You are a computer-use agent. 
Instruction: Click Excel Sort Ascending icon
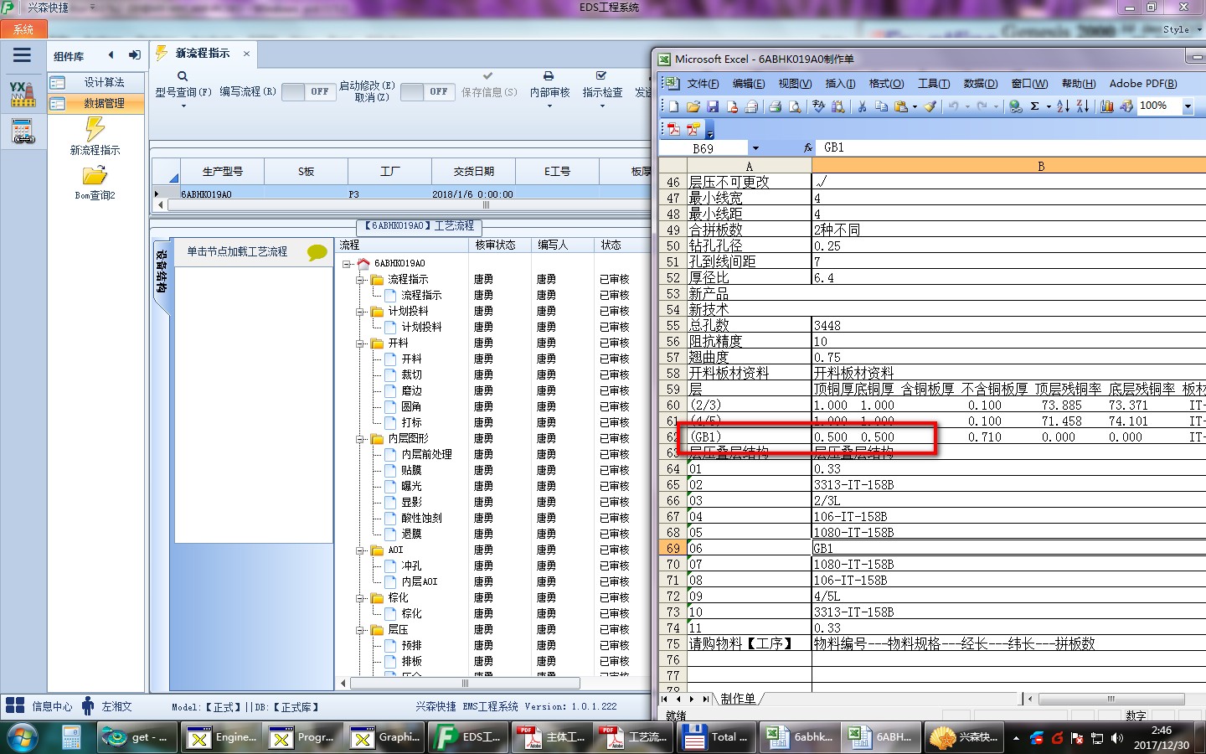1063,106
